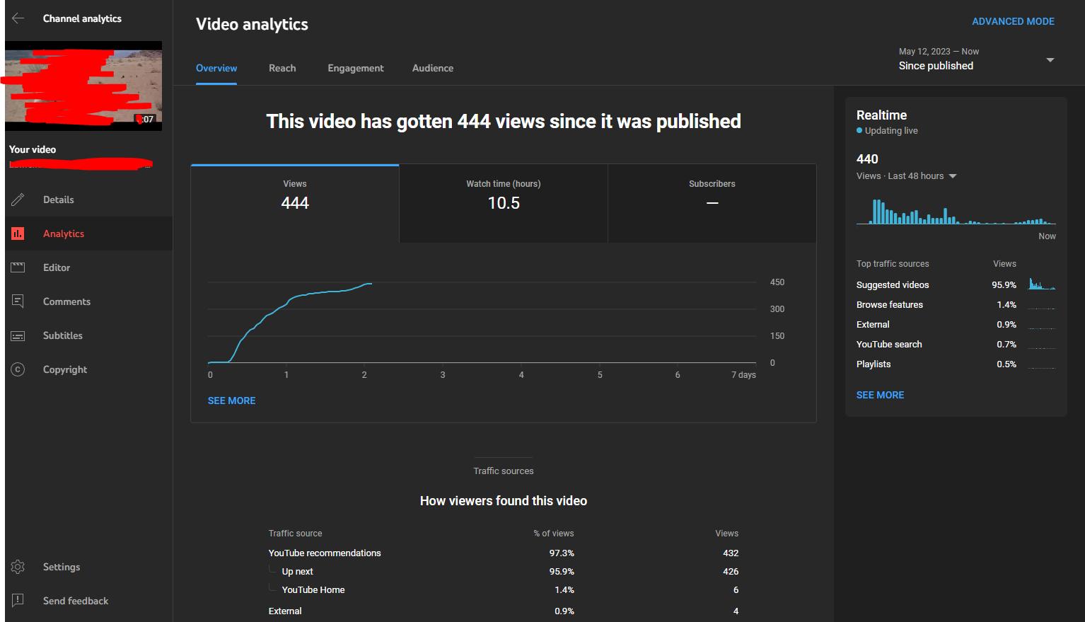The width and height of the screenshot is (1085, 622).
Task: Open the Details menu item
Action: pos(89,200)
